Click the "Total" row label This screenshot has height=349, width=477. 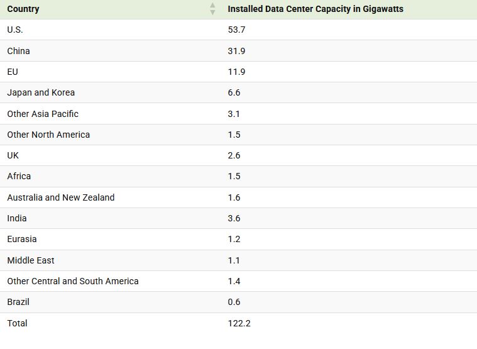[x=17, y=323]
